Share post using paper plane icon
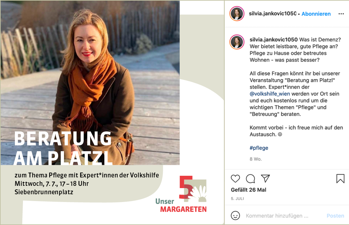This screenshot has width=349, height=225. (x=265, y=178)
